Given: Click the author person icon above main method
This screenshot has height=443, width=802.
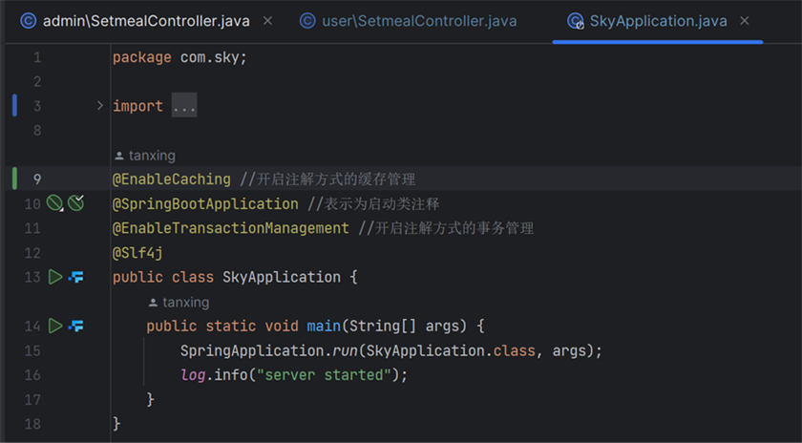Looking at the screenshot, I should [153, 303].
